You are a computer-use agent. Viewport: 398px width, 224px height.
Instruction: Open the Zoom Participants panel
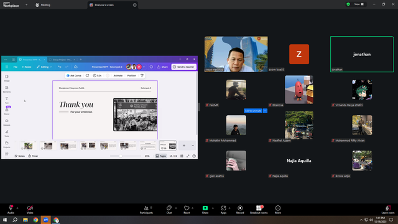147,210
